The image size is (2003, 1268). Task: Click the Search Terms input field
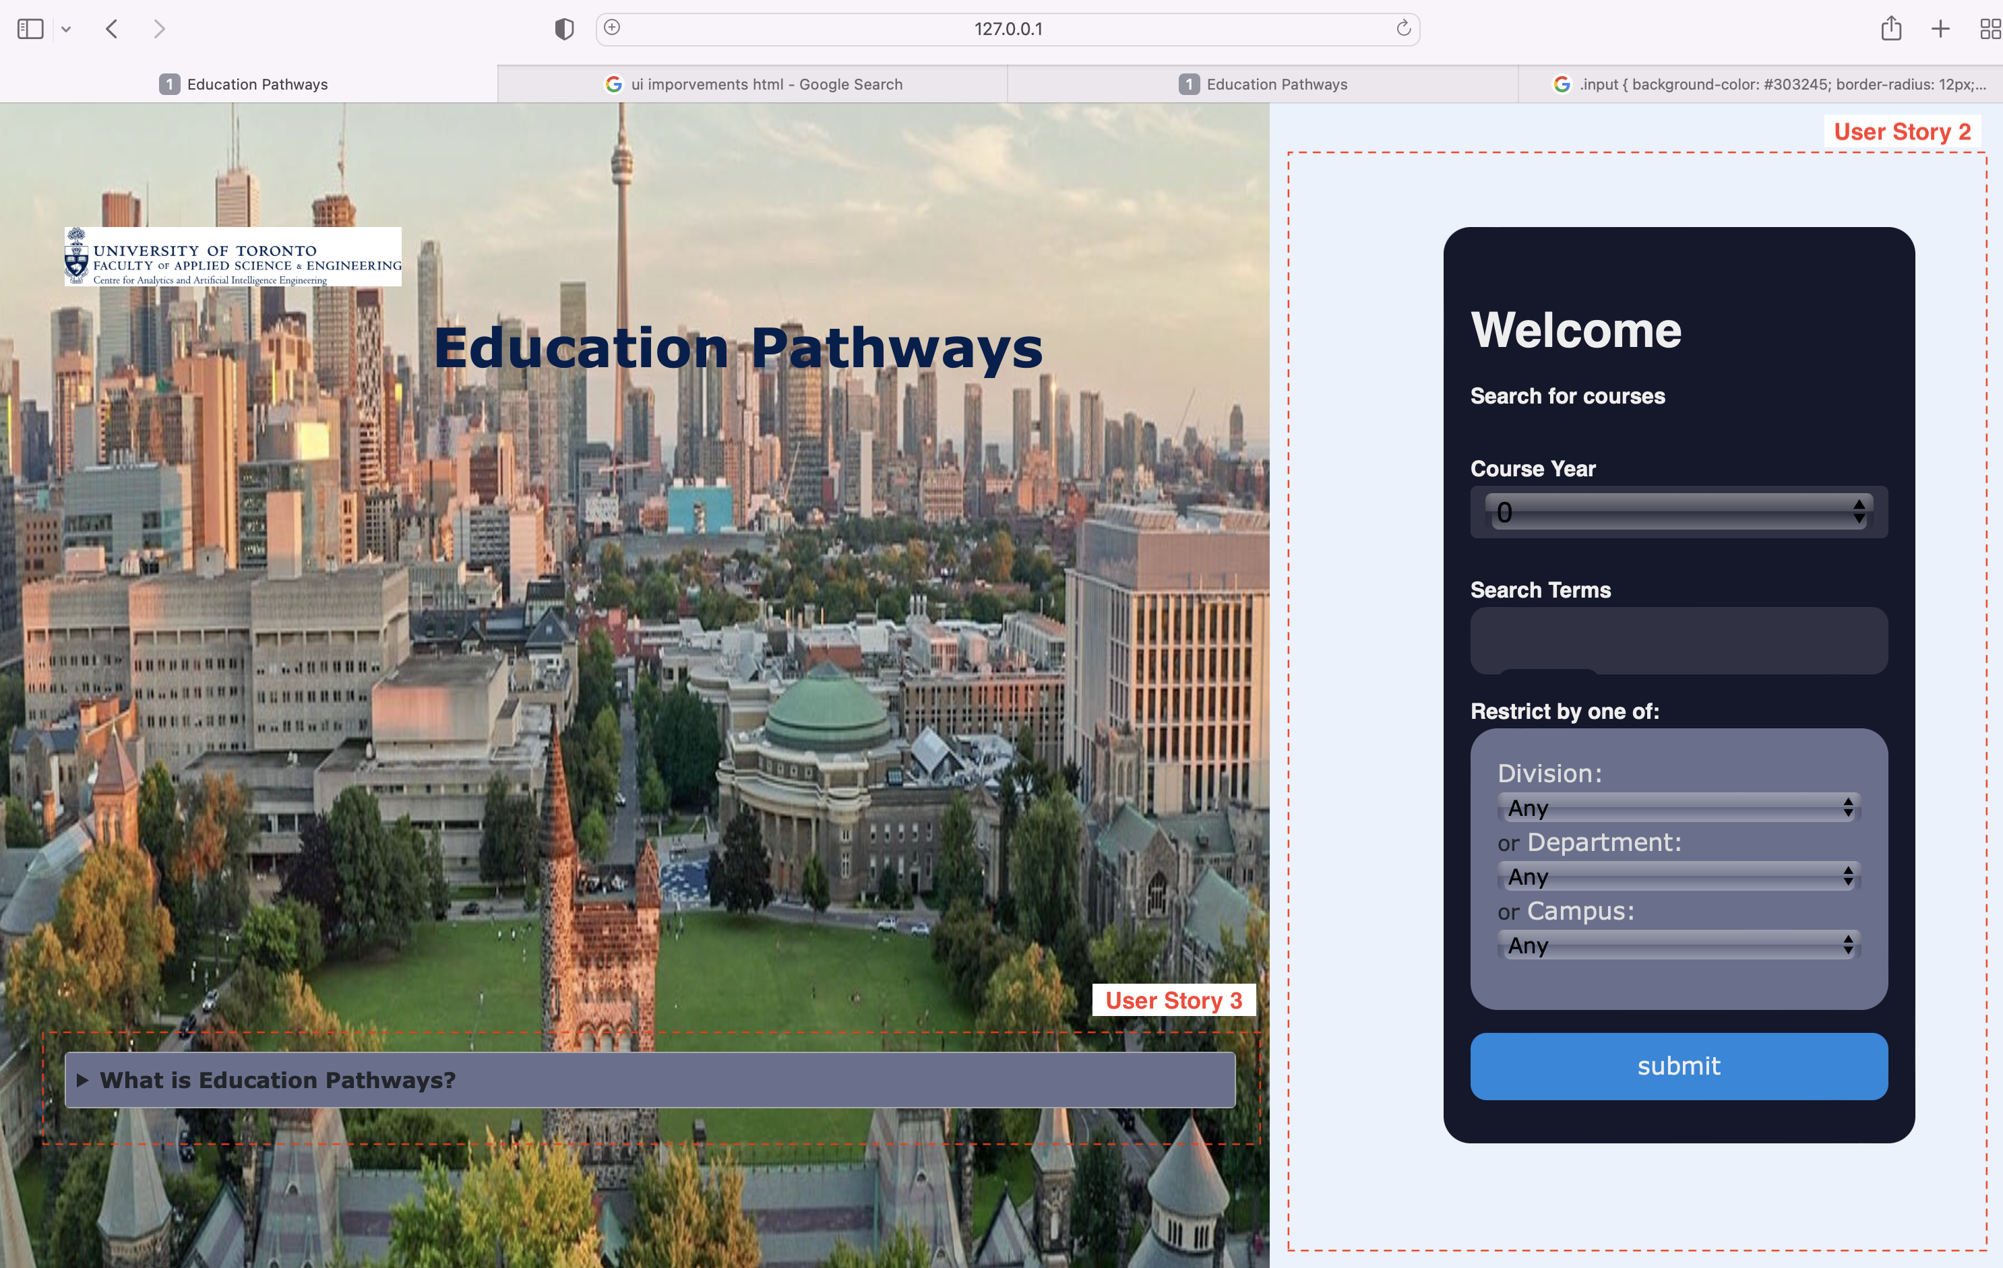(x=1677, y=639)
